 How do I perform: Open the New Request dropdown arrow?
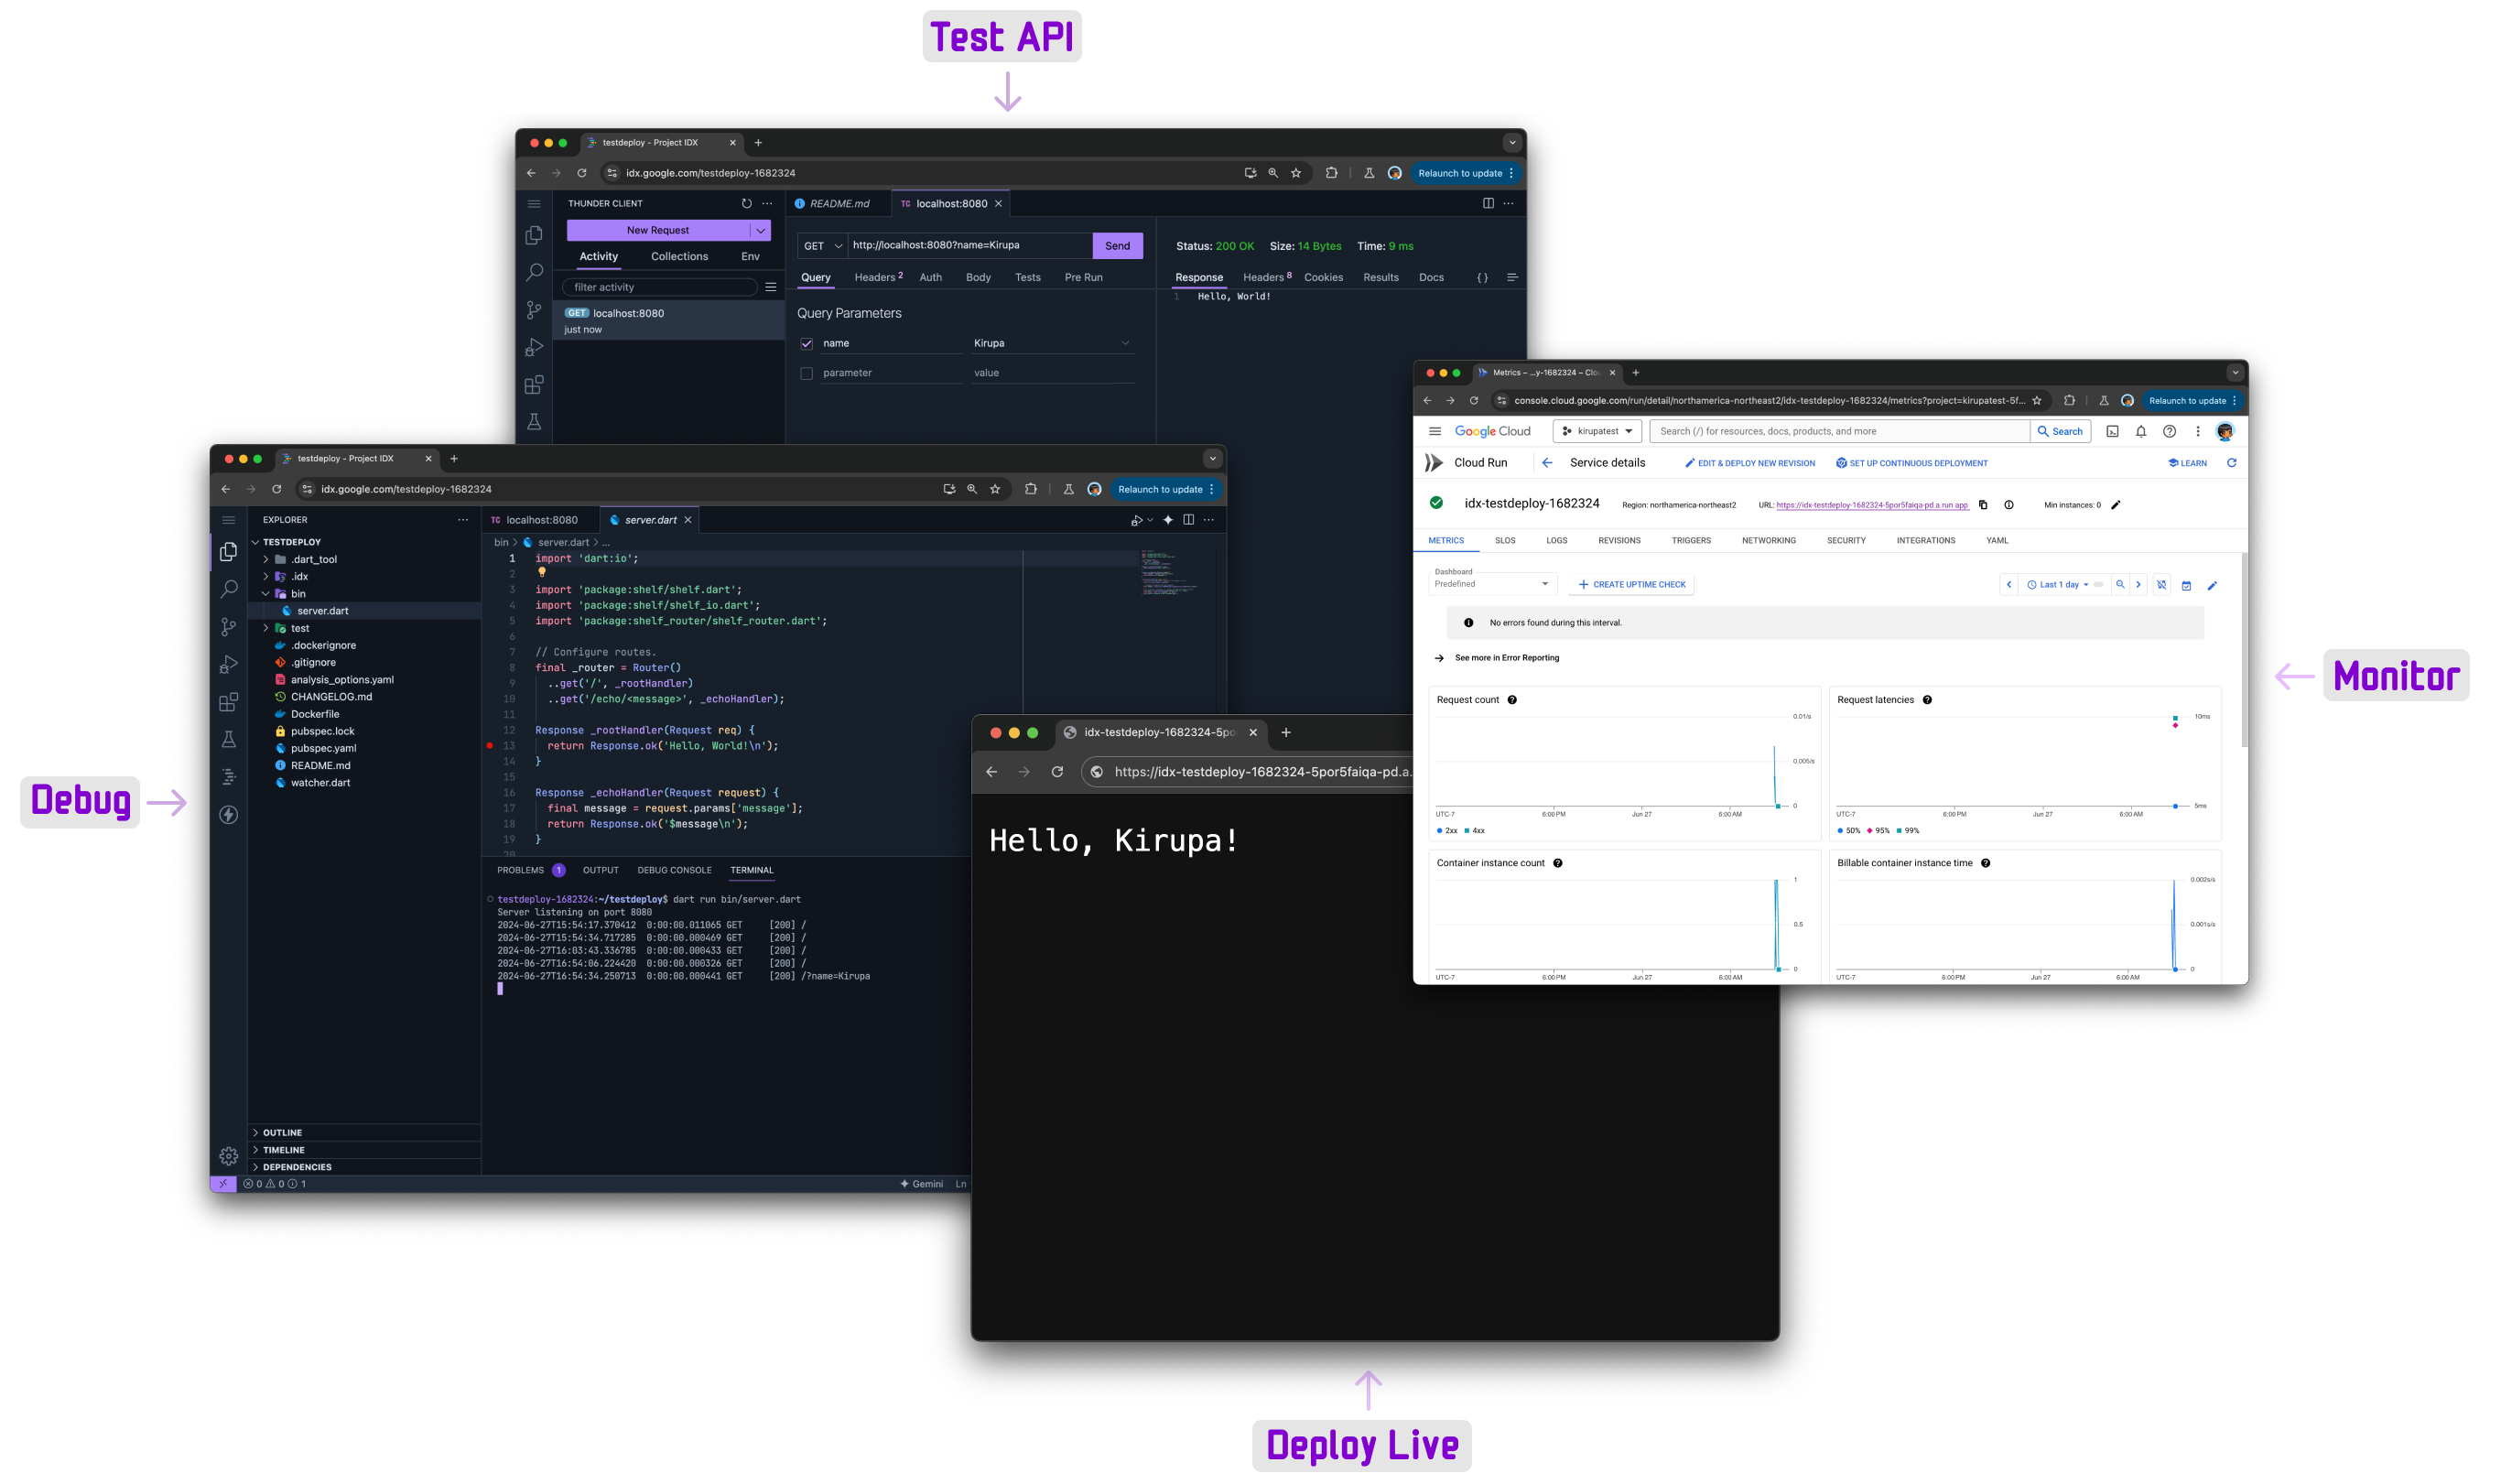pos(760,230)
